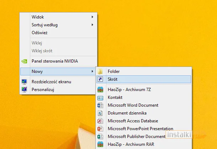Click the instalki watermark logo
Viewport: 217px width, 149px height.
click(180, 135)
